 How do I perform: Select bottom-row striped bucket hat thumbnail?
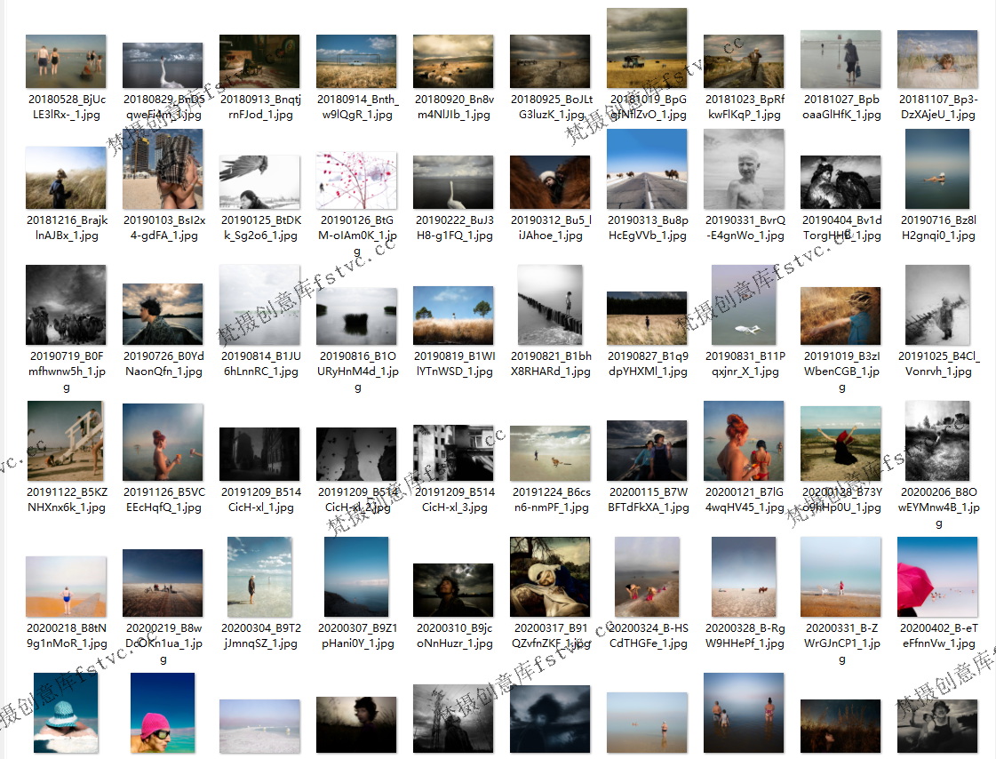point(66,713)
